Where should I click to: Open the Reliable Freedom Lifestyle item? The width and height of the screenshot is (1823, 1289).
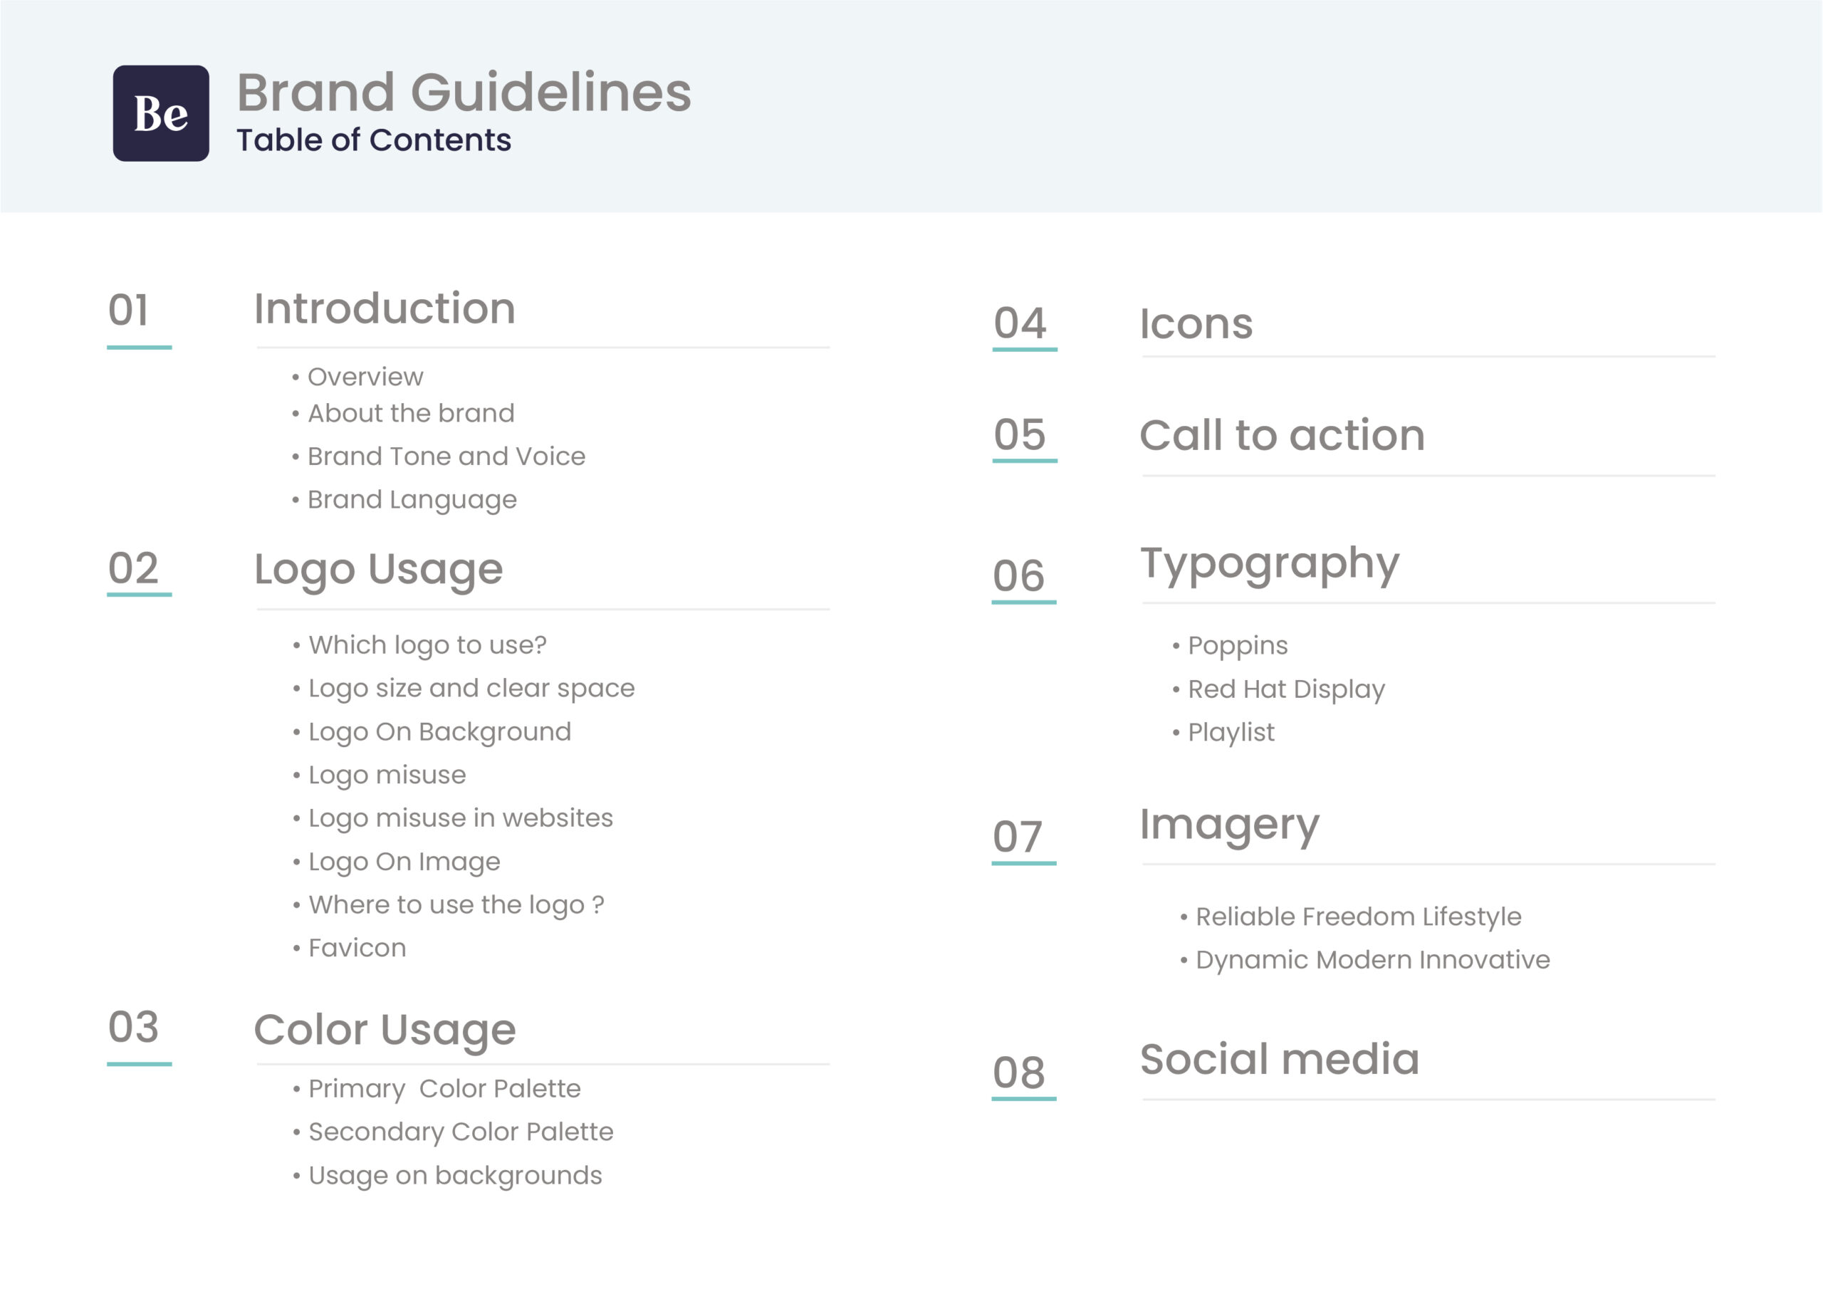1359,917
